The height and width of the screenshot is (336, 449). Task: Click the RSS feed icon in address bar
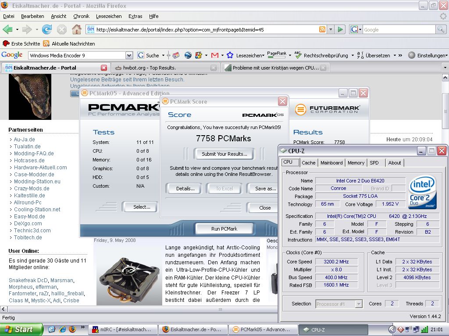[322, 29]
